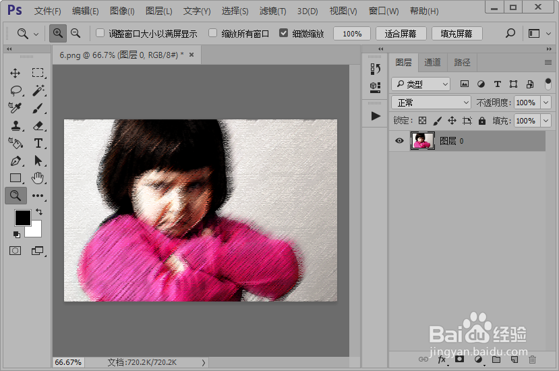Image resolution: width=559 pixels, height=371 pixels.
Task: Select the Move tool
Action: (15, 73)
